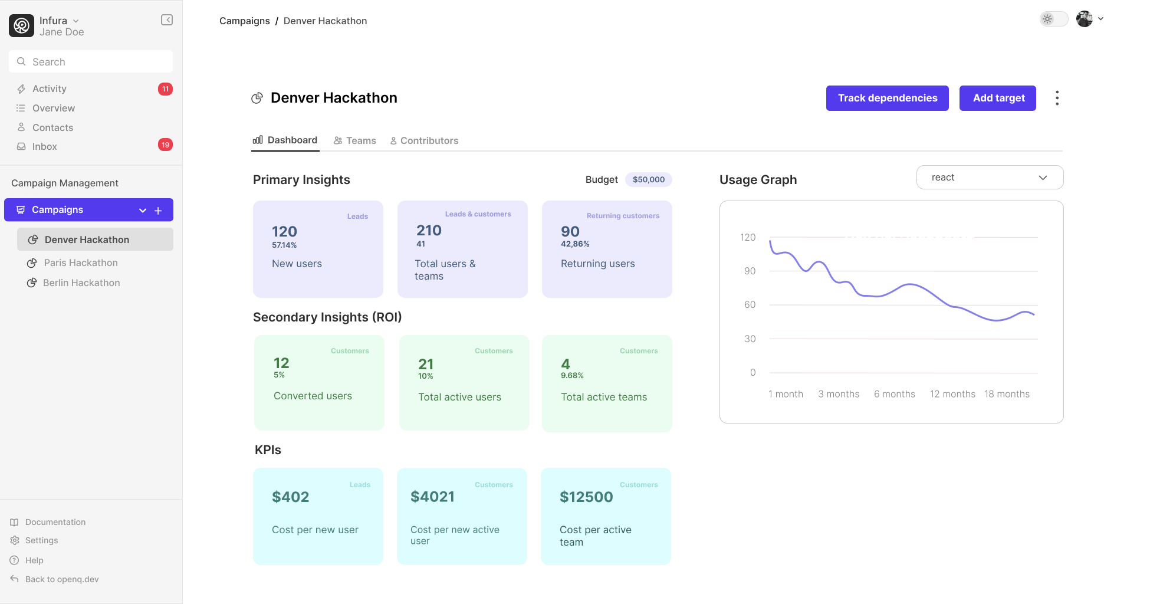
Task: Click the Track dependencies button
Action: coord(887,98)
